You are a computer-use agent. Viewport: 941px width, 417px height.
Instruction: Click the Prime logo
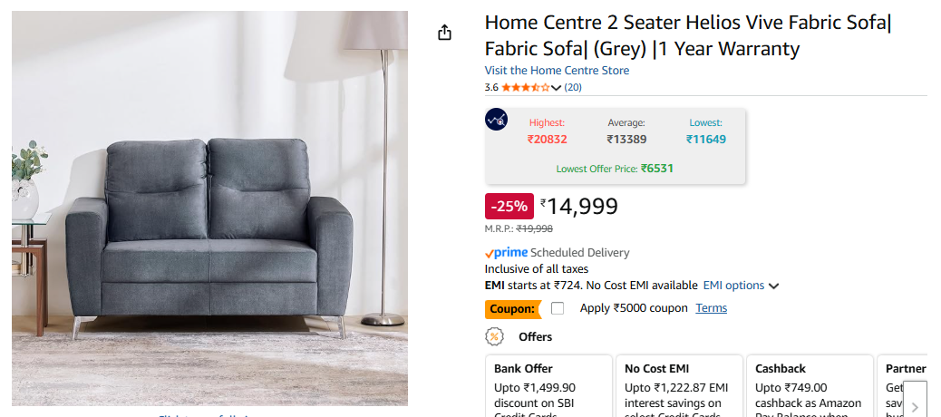point(506,253)
